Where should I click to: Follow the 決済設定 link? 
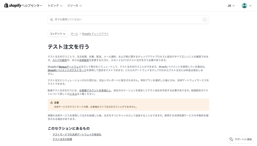pos(84,60)
